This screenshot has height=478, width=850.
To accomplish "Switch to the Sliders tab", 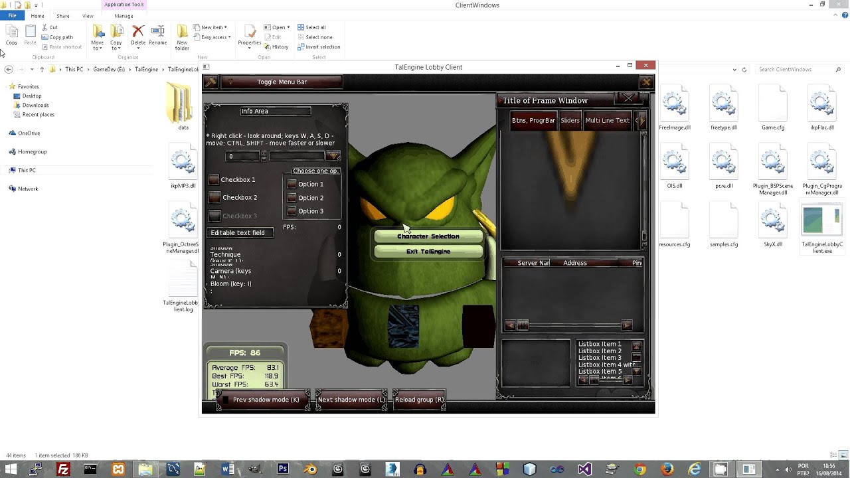I will point(570,120).
